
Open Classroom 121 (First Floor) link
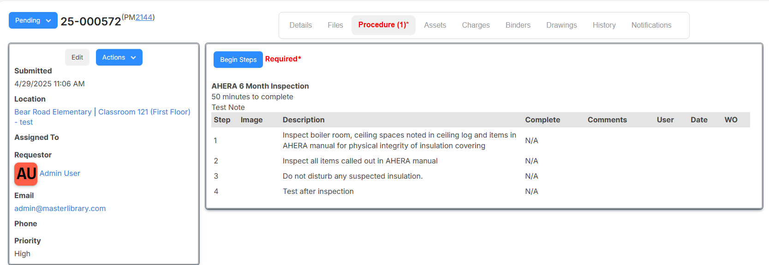[144, 112]
